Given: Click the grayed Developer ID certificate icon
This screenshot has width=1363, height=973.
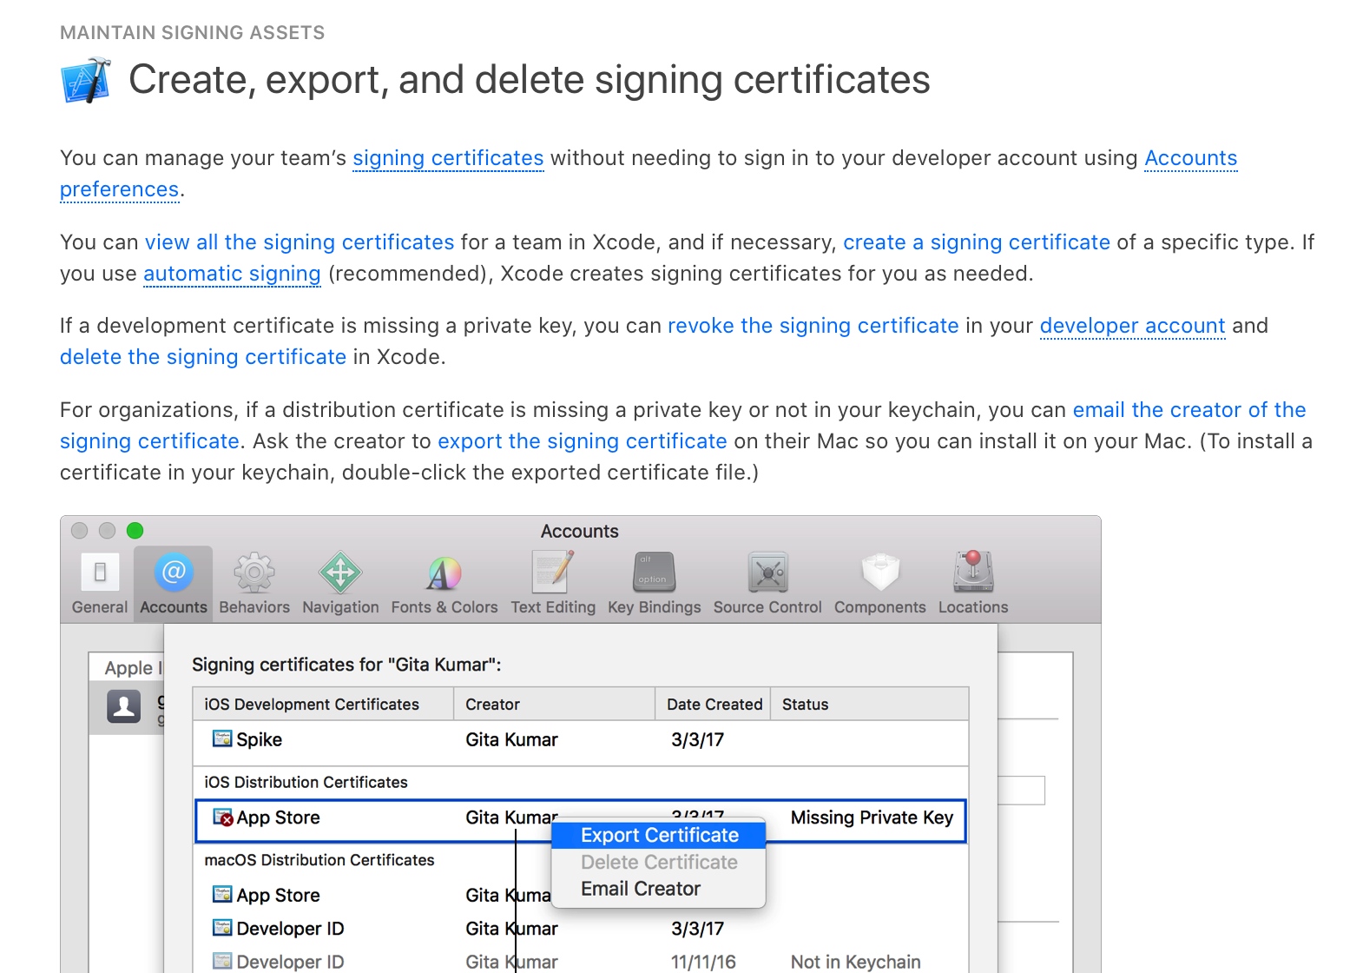Looking at the screenshot, I should [222, 961].
